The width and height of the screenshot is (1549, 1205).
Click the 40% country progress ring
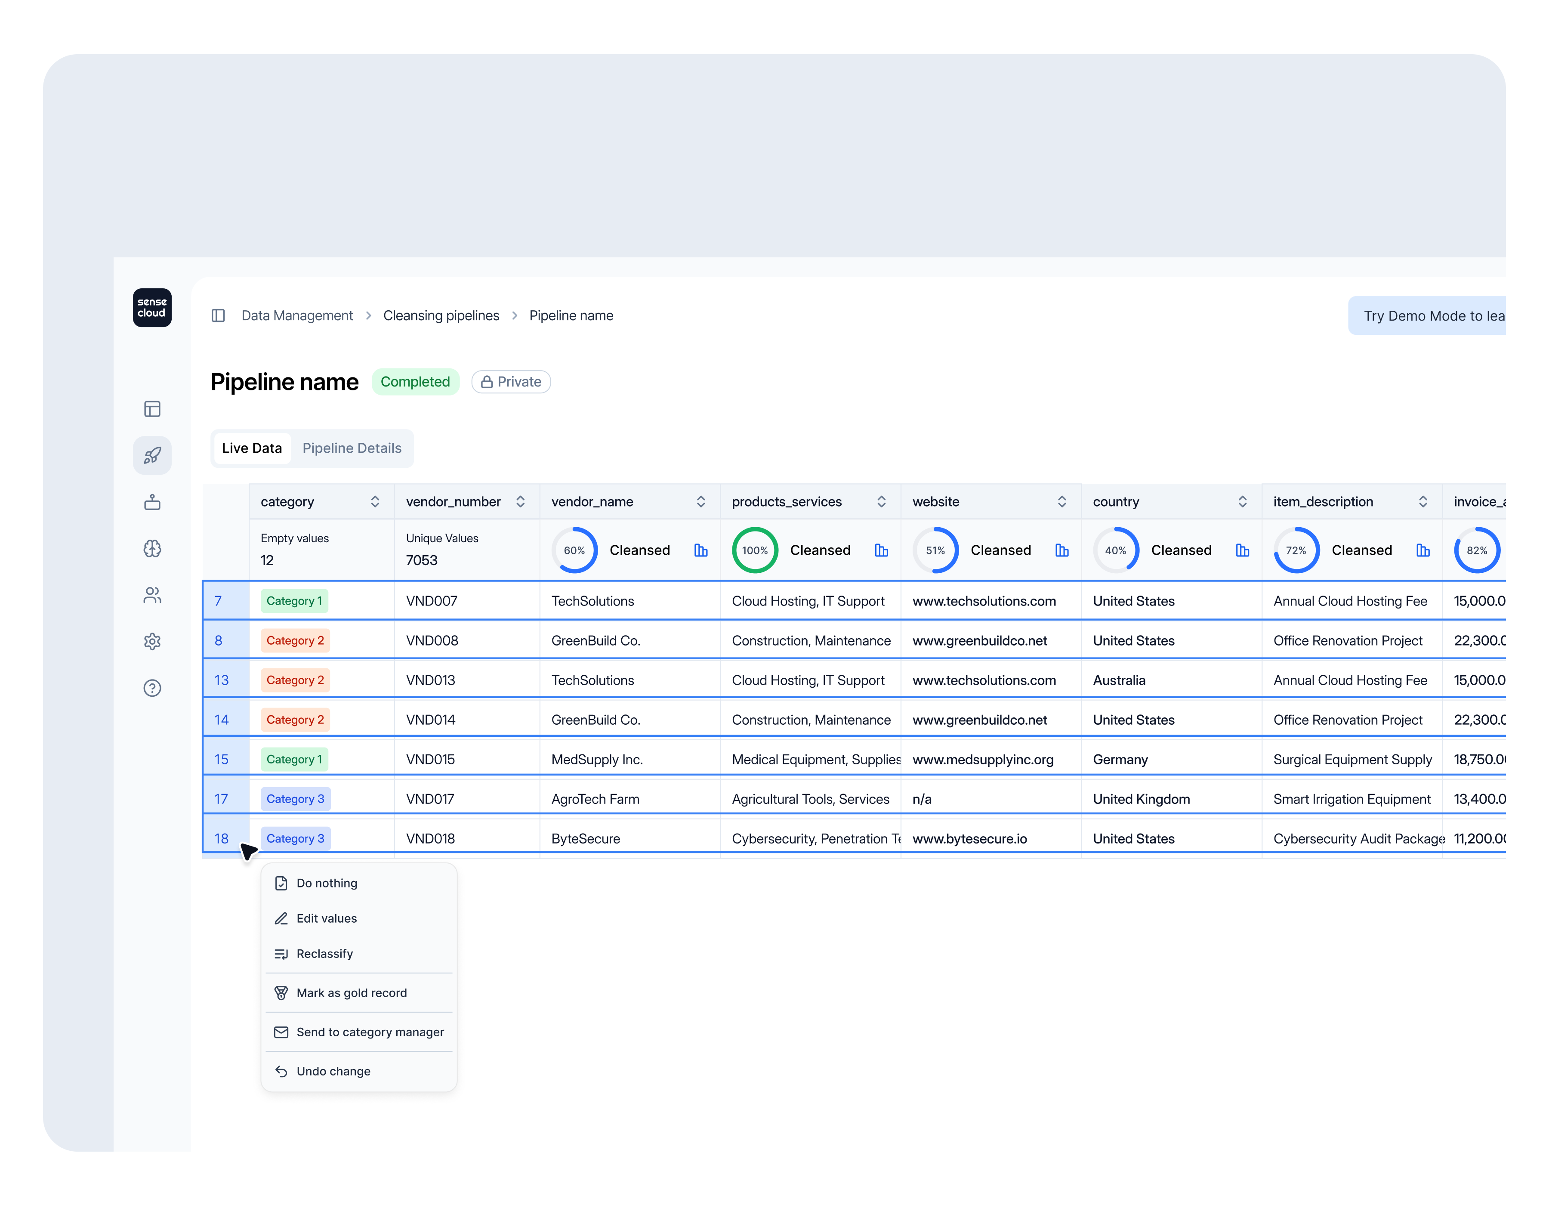coord(1116,550)
